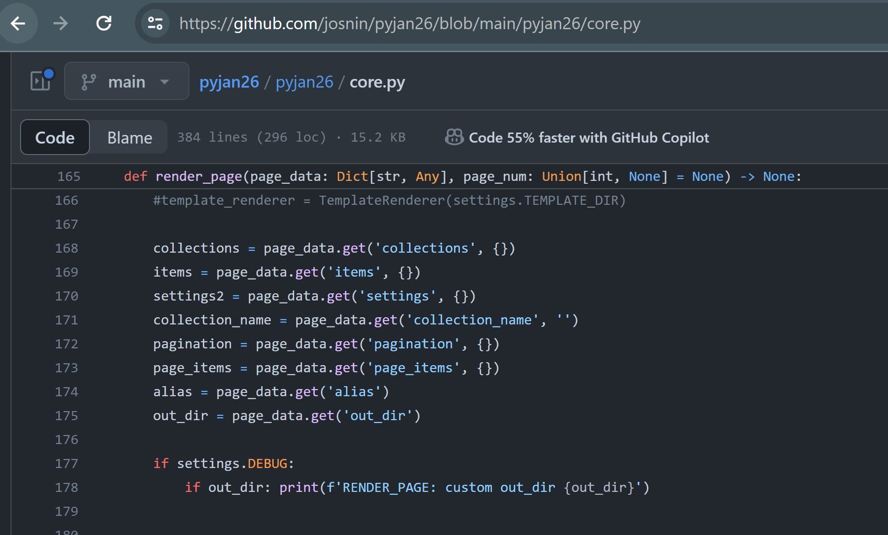The width and height of the screenshot is (888, 535).
Task: Click the print call on line 178
Action: 299,488
